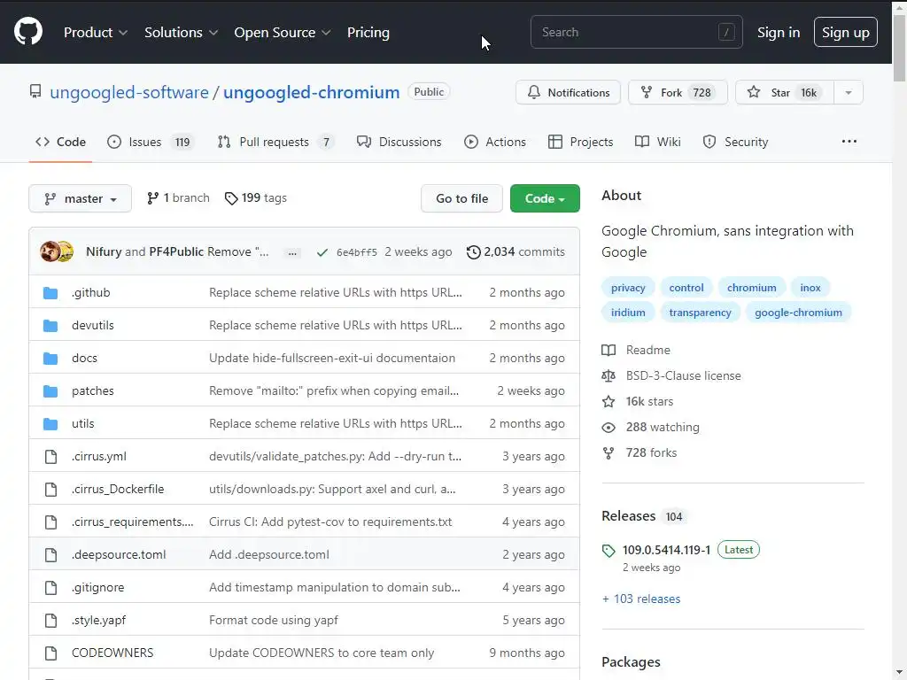Click the Sign in link
The image size is (907, 680).
coord(779,33)
